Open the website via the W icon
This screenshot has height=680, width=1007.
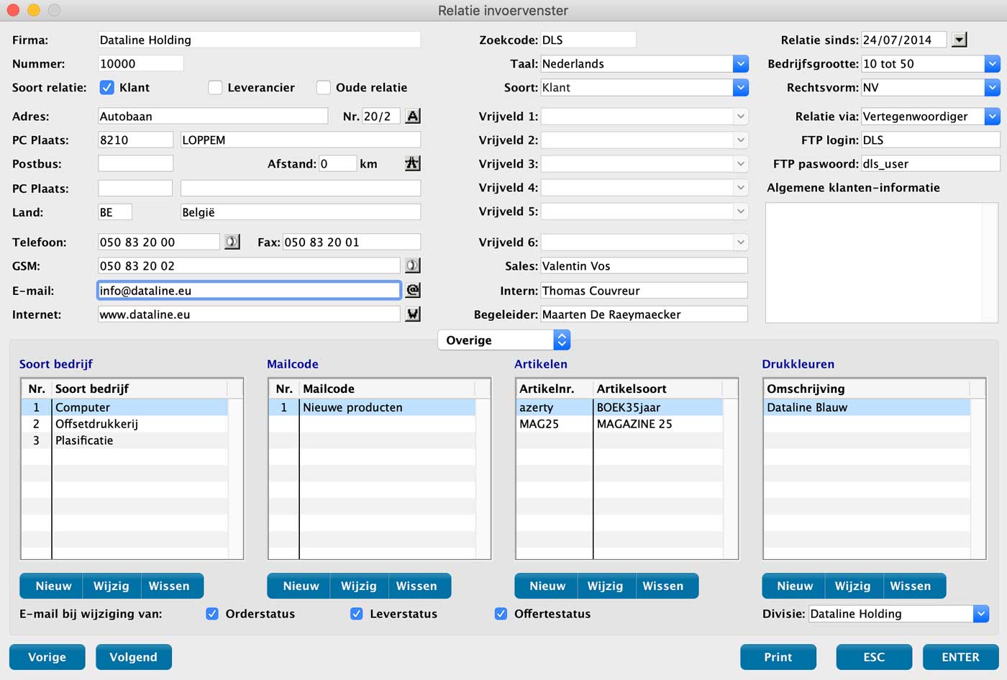(413, 314)
